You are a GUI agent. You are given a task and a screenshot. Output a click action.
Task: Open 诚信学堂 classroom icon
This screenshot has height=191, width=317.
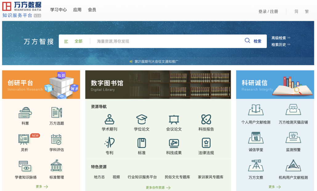coord(256,138)
